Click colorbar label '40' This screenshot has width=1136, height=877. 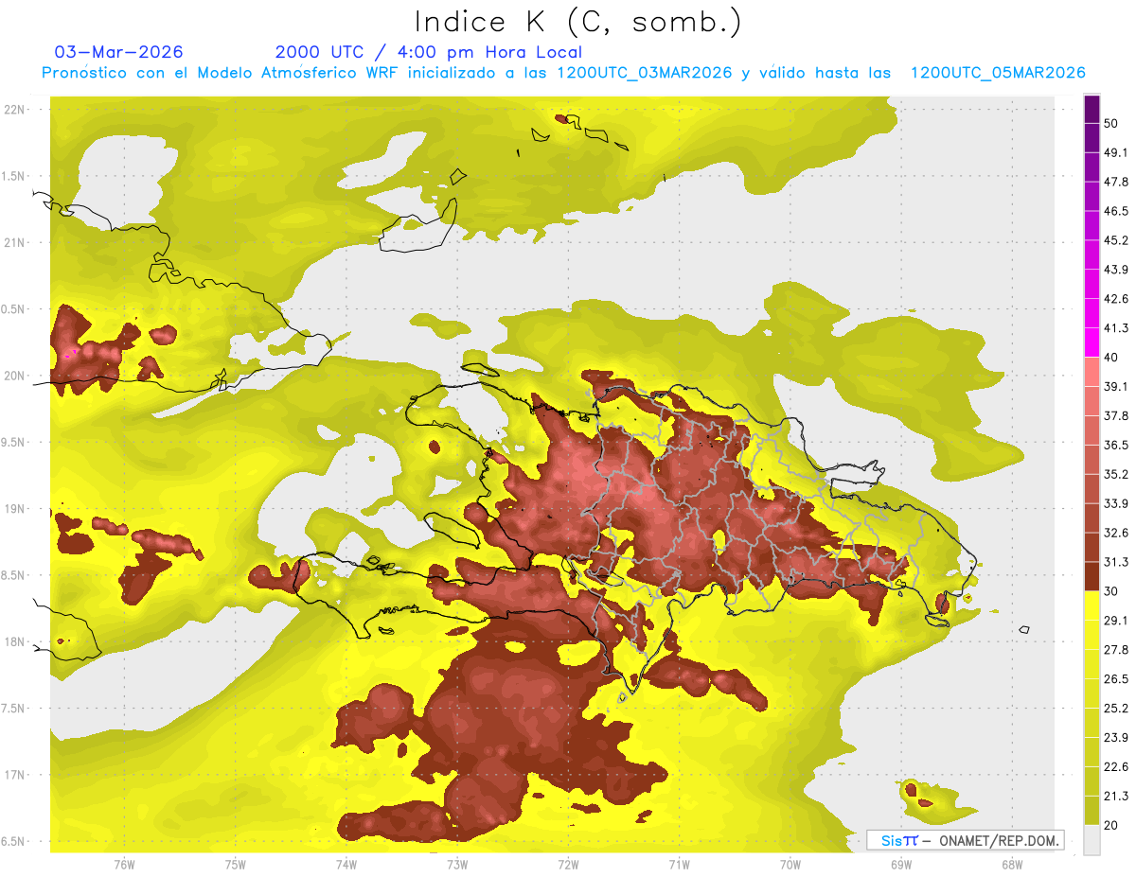click(x=1111, y=358)
